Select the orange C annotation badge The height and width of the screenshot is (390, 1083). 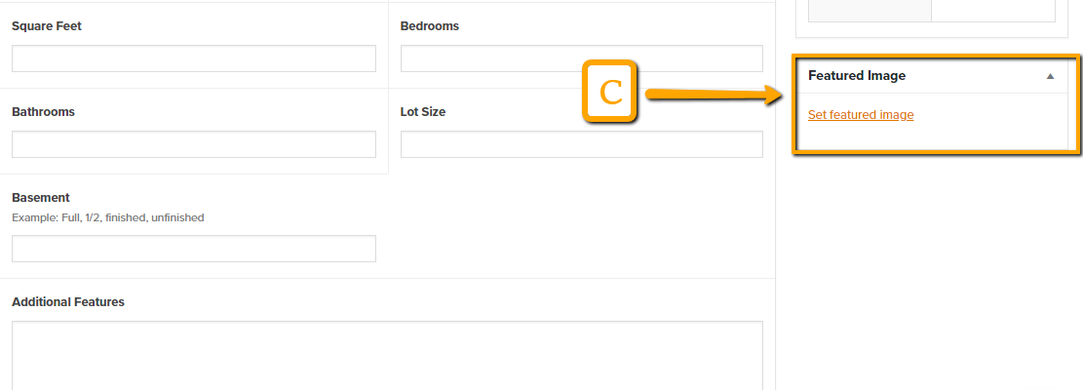609,92
